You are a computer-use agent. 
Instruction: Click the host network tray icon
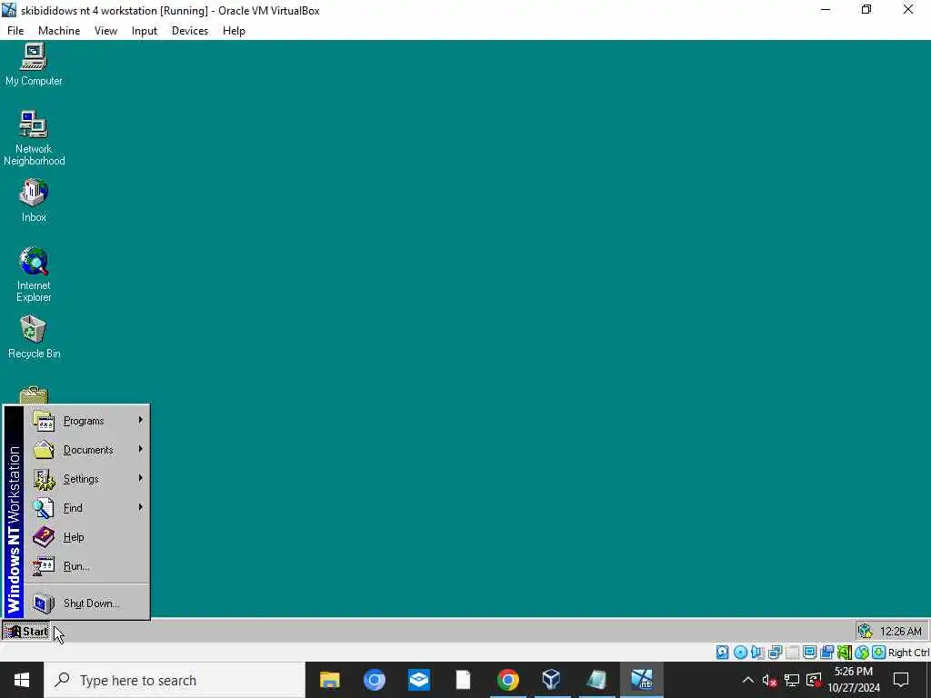pyautogui.click(x=792, y=680)
